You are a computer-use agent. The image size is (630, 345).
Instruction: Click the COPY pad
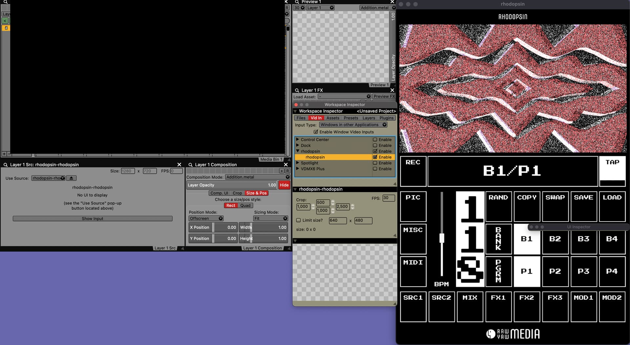[x=527, y=206]
